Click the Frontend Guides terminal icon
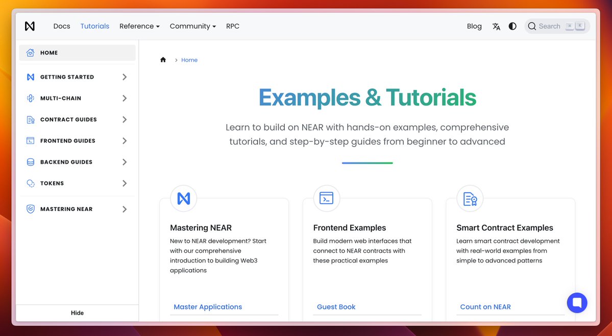 (x=31, y=140)
